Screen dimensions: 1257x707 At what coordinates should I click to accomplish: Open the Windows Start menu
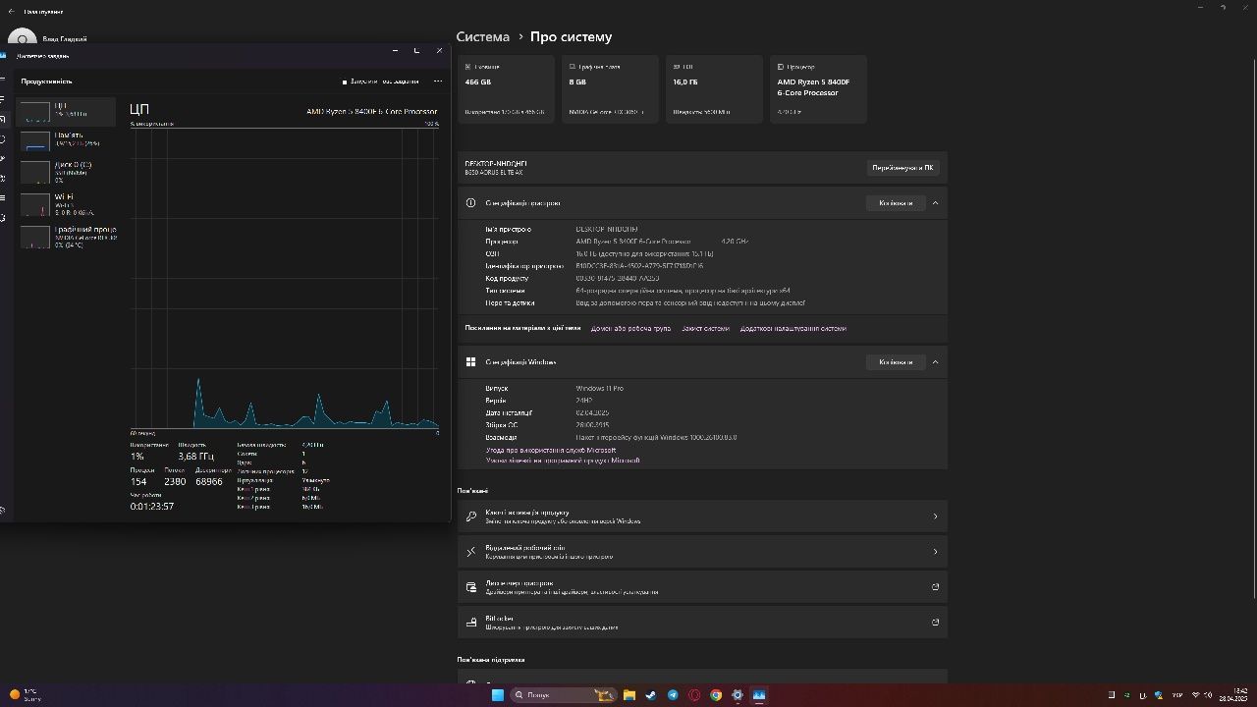(x=498, y=695)
